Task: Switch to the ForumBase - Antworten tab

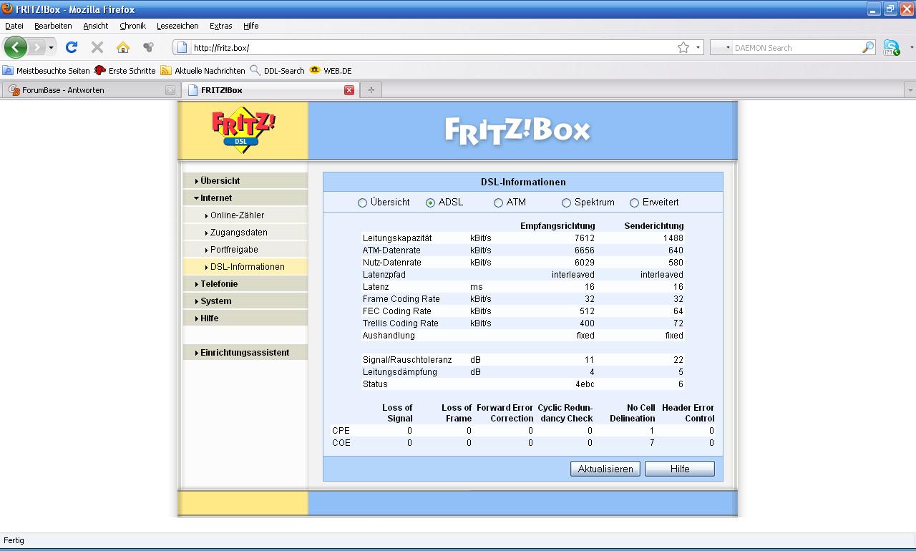Action: pos(91,90)
